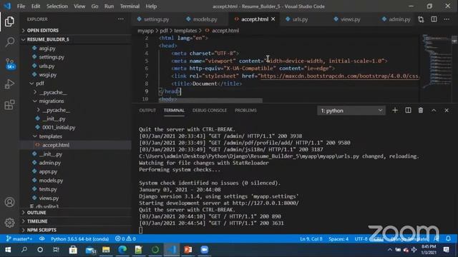Open Zoom app from taskbar
The height and width of the screenshot is (257, 458).
pos(205,250)
